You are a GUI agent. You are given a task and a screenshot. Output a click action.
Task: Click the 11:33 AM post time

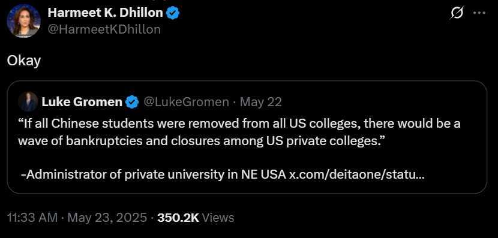point(32,218)
